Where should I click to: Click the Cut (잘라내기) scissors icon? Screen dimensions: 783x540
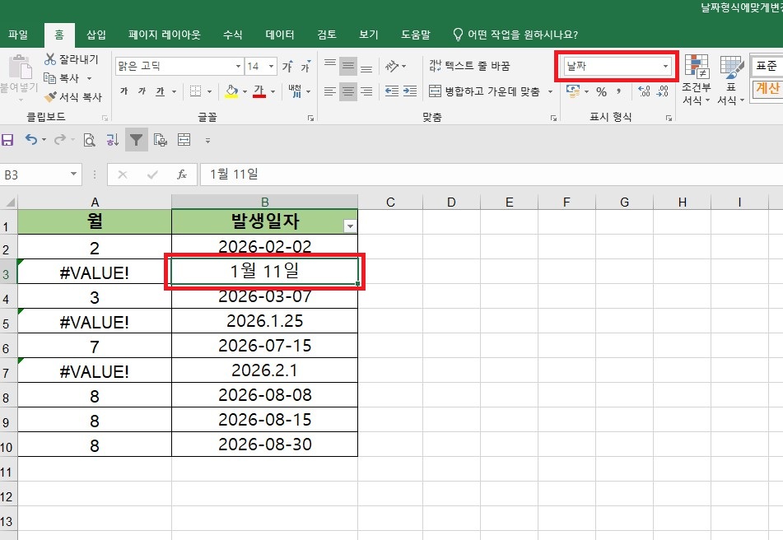click(x=50, y=59)
